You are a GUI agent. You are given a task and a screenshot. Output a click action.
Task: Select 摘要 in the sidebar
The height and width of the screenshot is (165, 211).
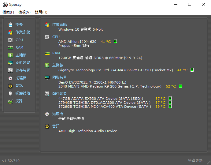(19, 24)
